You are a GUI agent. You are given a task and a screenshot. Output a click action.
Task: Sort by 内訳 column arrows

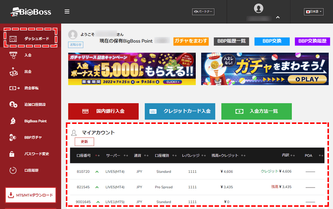293,156
